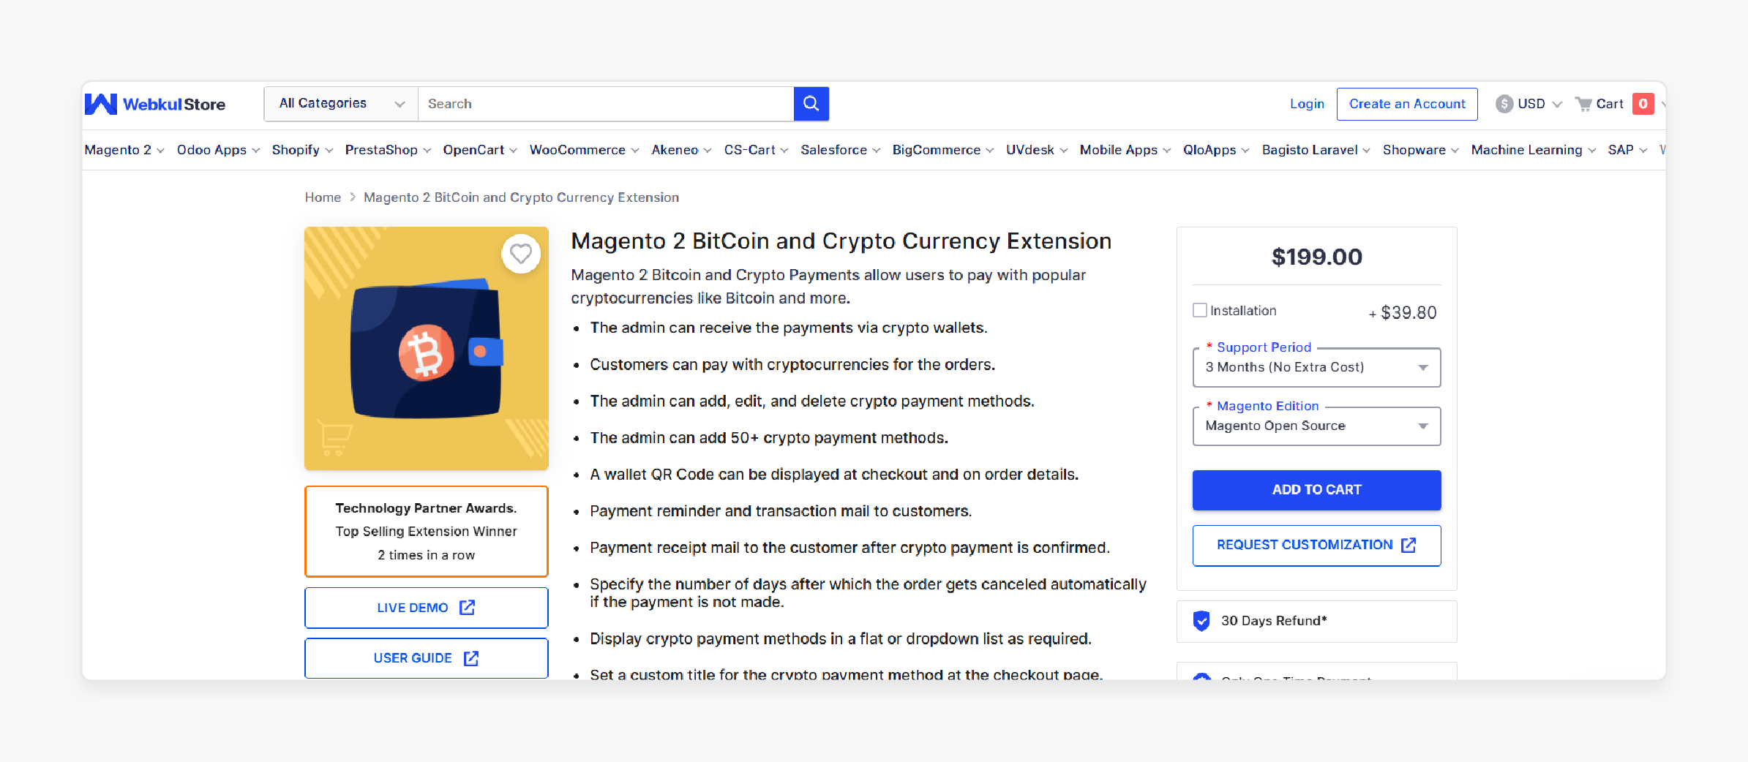Open the Magento Edition dropdown
The height and width of the screenshot is (762, 1748).
click(1316, 426)
